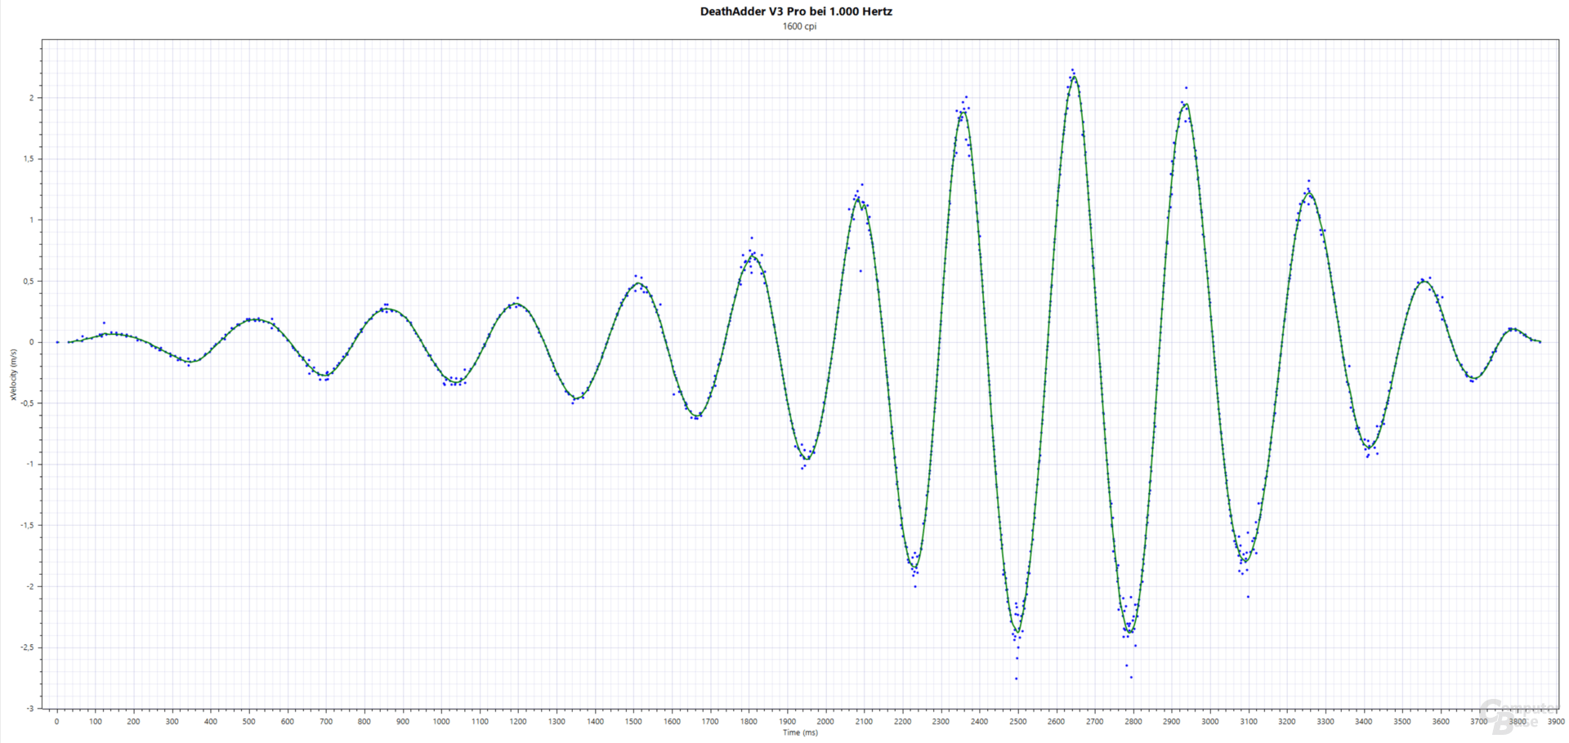Select x-axis tick label 3100

click(1248, 721)
